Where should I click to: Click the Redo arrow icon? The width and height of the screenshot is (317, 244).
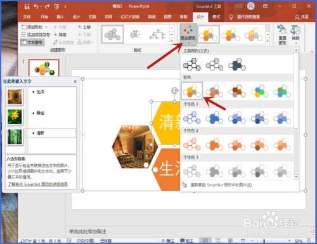point(47,6)
